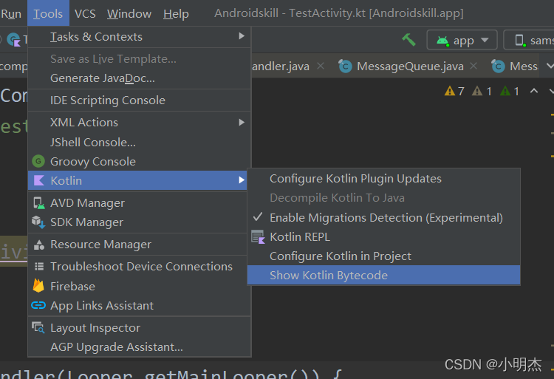This screenshot has height=379, width=554.
Task: Open the Run menu
Action: (11, 14)
